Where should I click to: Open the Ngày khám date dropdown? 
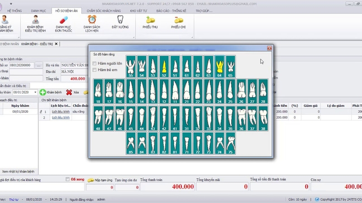click(35, 92)
